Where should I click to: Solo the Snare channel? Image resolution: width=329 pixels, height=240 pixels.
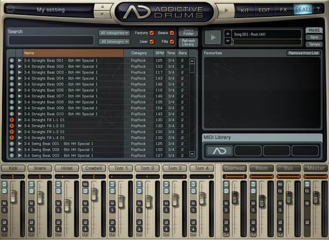pos(31,210)
